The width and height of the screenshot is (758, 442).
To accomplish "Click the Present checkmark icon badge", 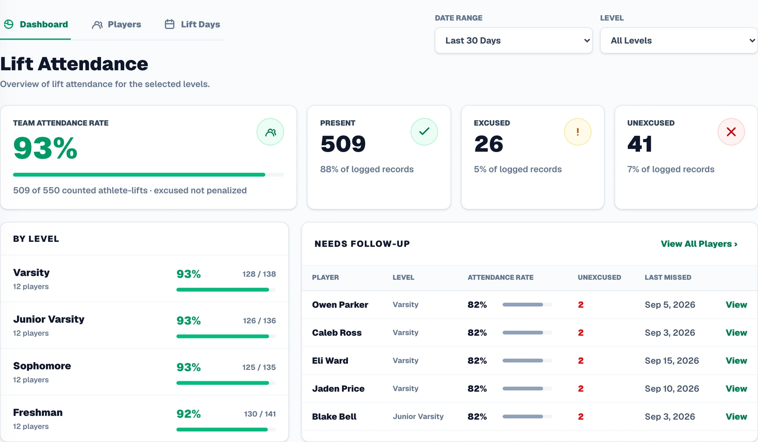I will click(x=424, y=132).
